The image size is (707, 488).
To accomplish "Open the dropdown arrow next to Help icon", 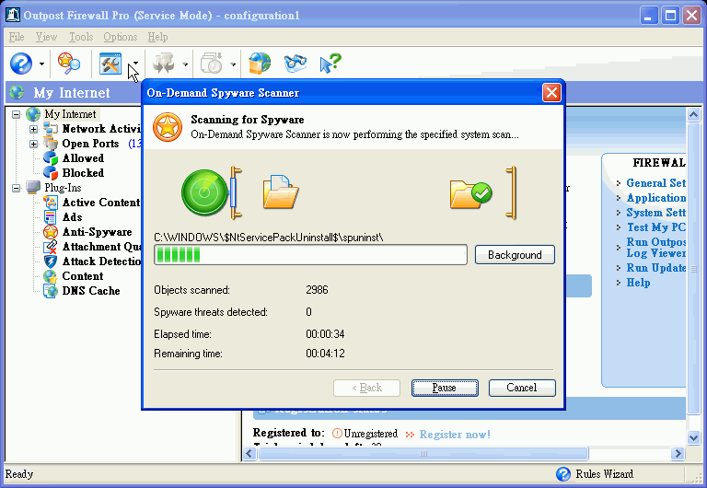I will [41, 64].
